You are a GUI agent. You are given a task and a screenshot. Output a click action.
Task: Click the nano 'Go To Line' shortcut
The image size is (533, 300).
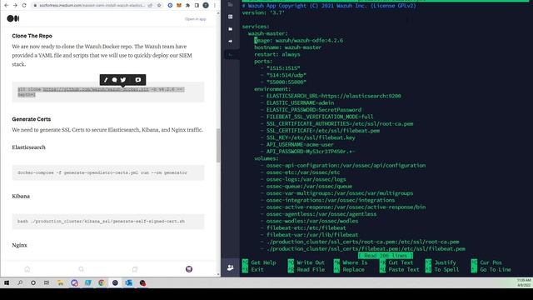click(x=491, y=270)
